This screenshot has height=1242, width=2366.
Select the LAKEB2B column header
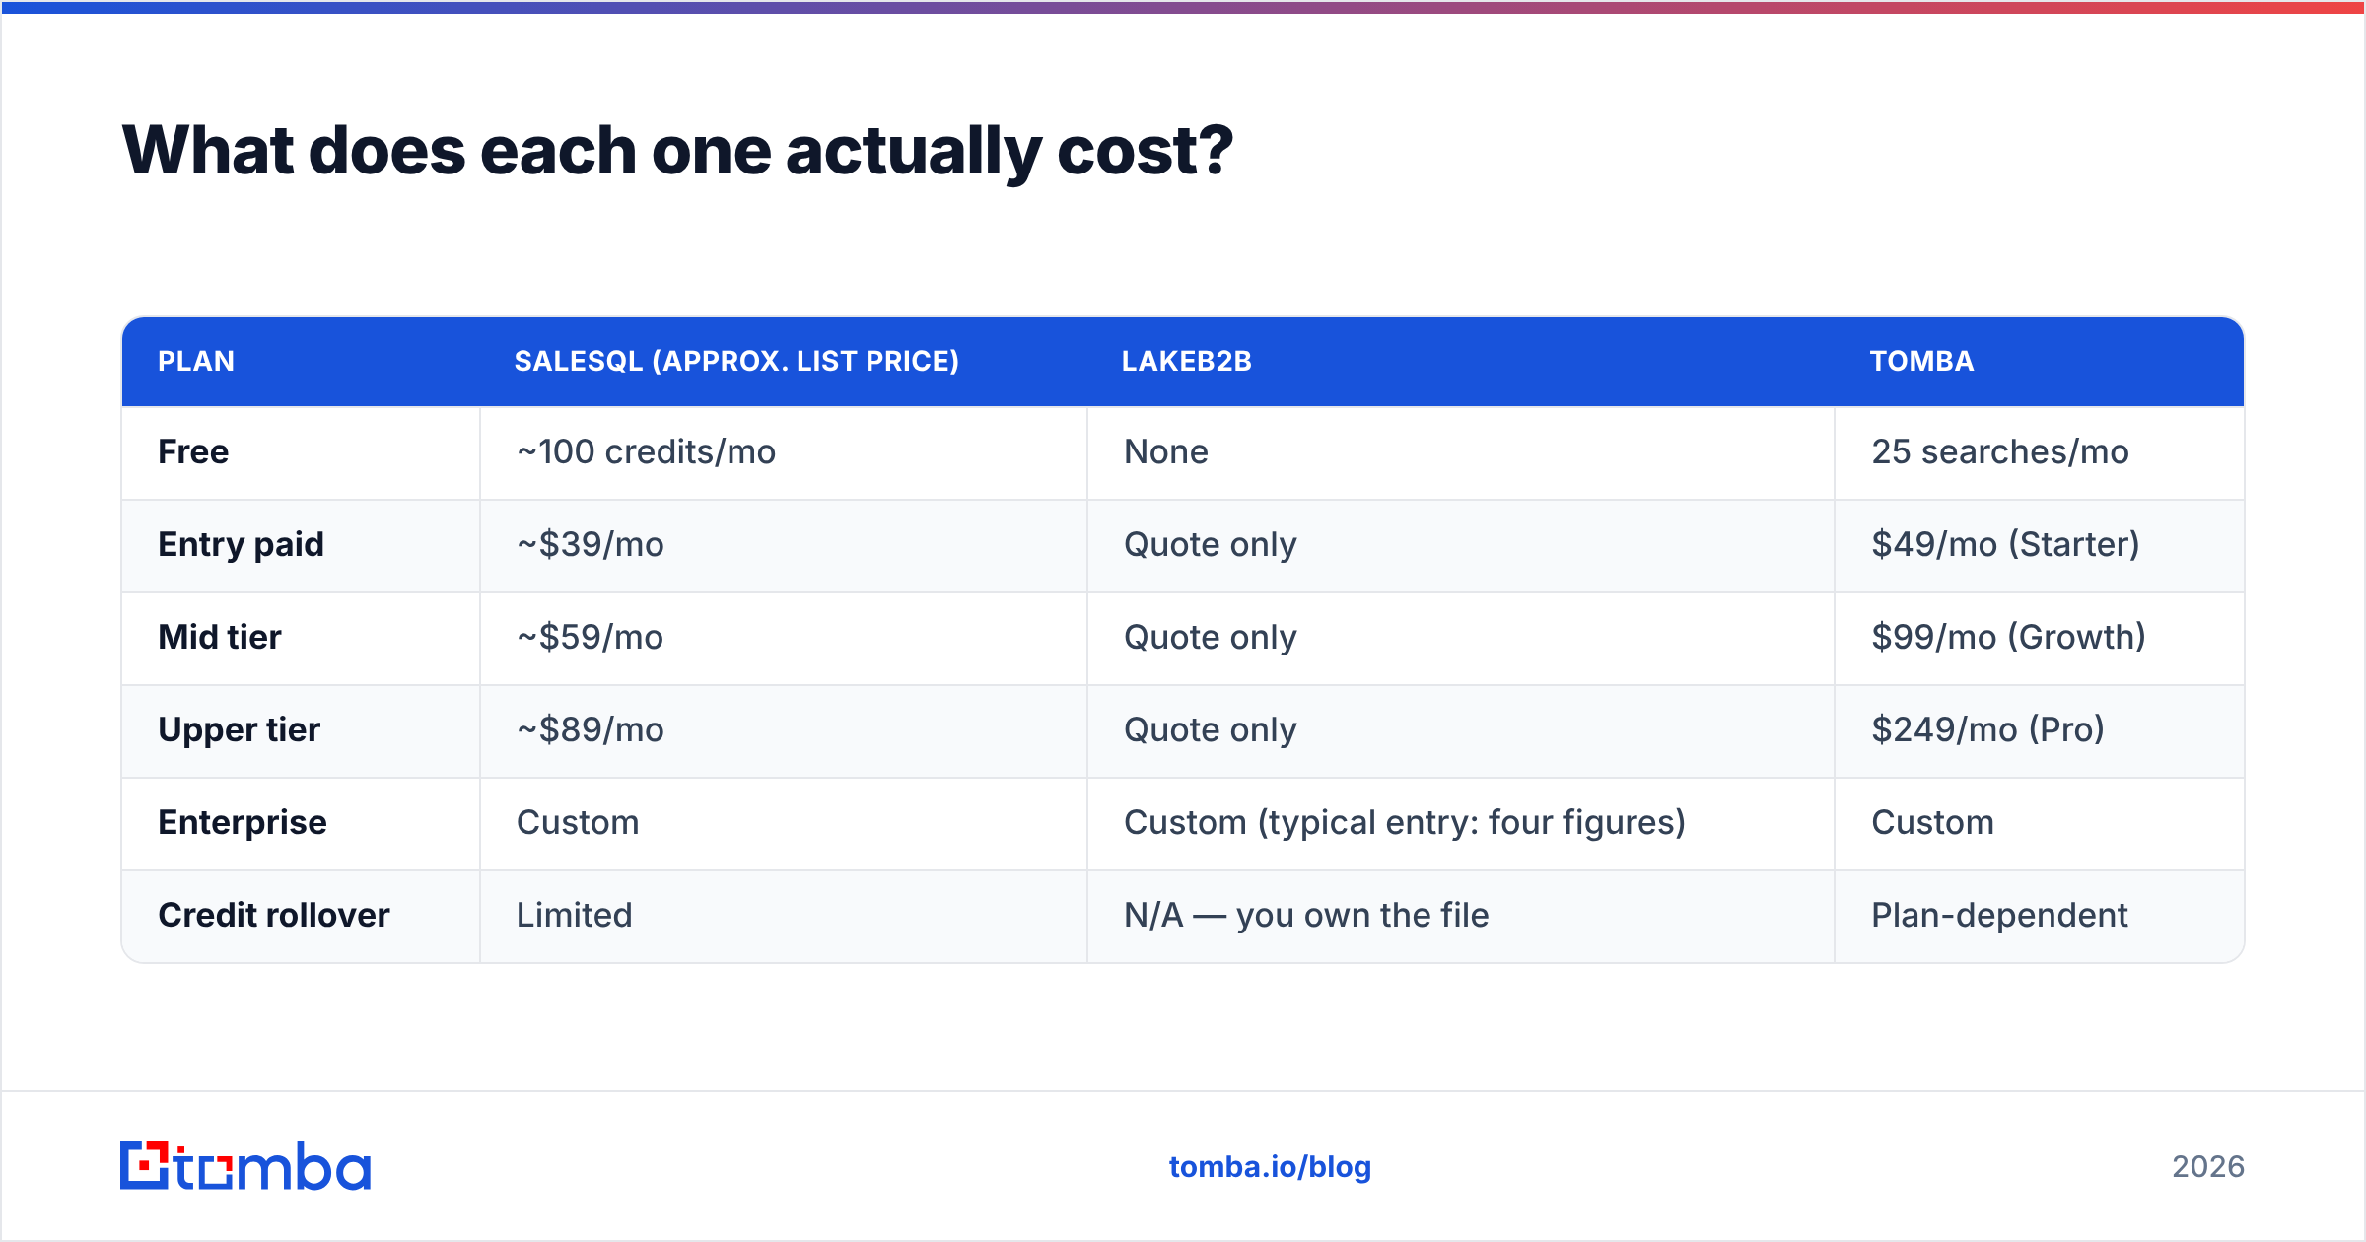click(x=1187, y=361)
